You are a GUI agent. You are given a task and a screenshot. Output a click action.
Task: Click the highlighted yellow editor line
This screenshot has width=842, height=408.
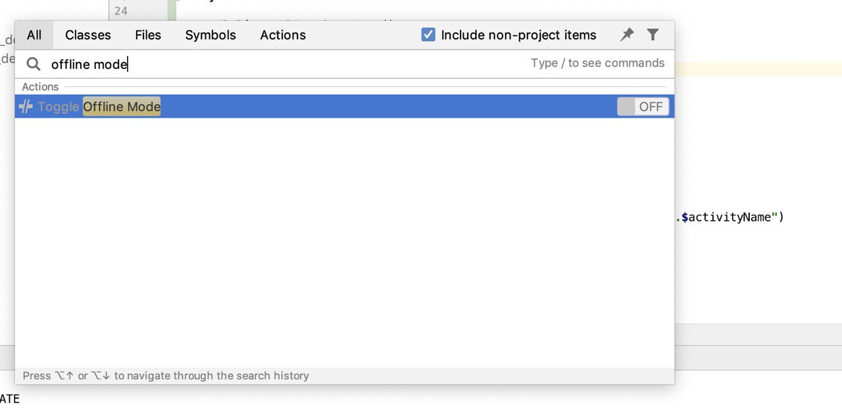pos(758,69)
